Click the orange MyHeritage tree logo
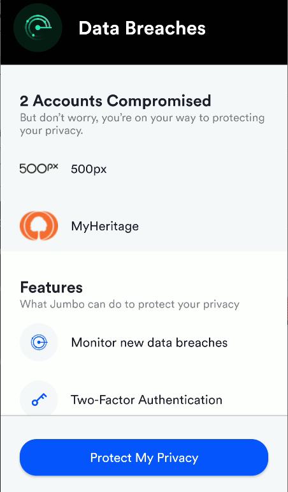 pyautogui.click(x=39, y=226)
